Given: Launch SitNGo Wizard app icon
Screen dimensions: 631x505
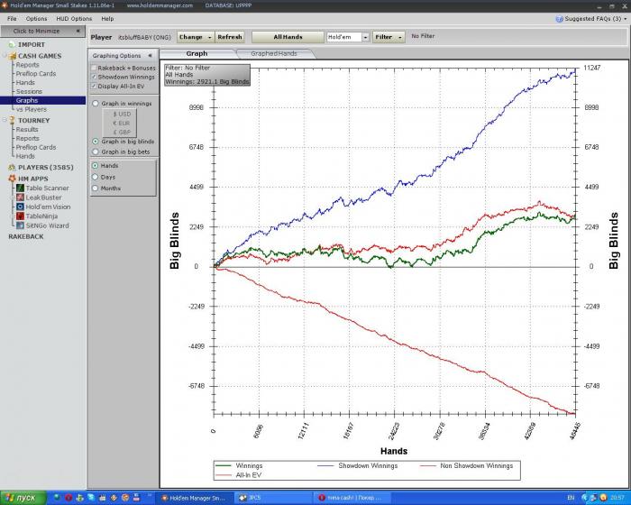Looking at the screenshot, I should 20,225.
